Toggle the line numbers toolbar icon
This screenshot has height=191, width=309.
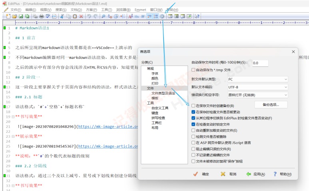[x=155, y=16]
